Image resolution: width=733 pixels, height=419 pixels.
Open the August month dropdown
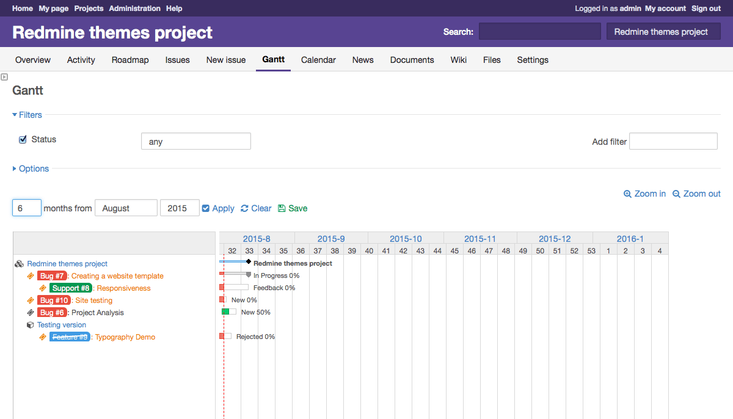126,208
